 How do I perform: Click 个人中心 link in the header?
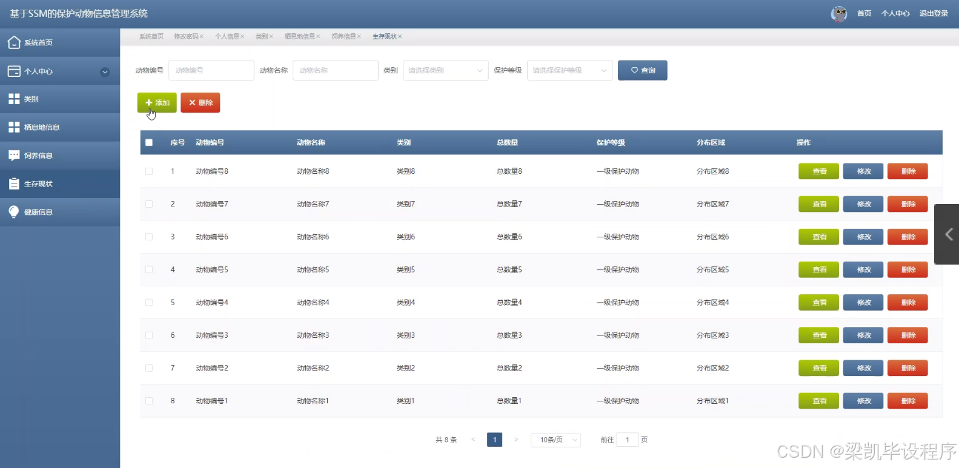tap(895, 13)
